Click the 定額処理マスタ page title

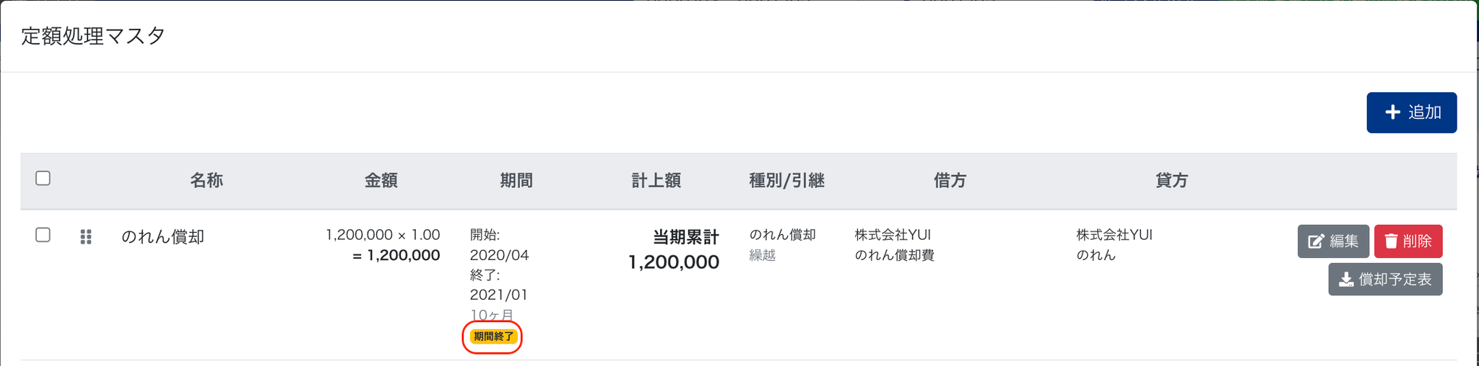[94, 36]
